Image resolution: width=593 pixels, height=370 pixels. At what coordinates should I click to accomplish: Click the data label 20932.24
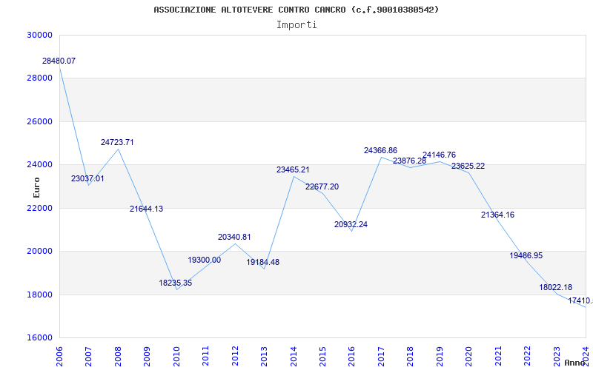point(351,225)
